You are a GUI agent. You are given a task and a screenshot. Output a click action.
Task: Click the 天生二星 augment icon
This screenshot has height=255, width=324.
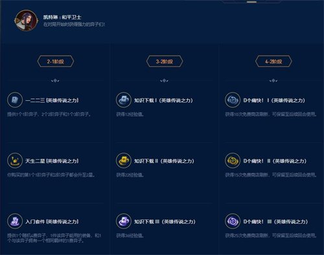15,161
